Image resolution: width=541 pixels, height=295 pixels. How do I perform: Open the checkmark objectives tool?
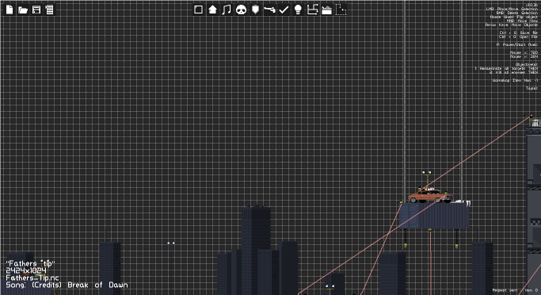point(284,10)
